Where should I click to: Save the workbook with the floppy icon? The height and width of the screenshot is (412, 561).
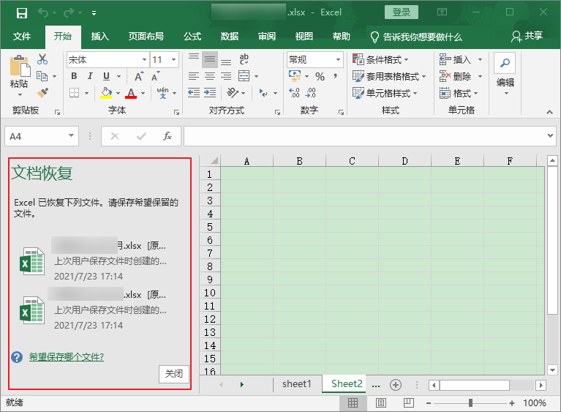coord(22,13)
